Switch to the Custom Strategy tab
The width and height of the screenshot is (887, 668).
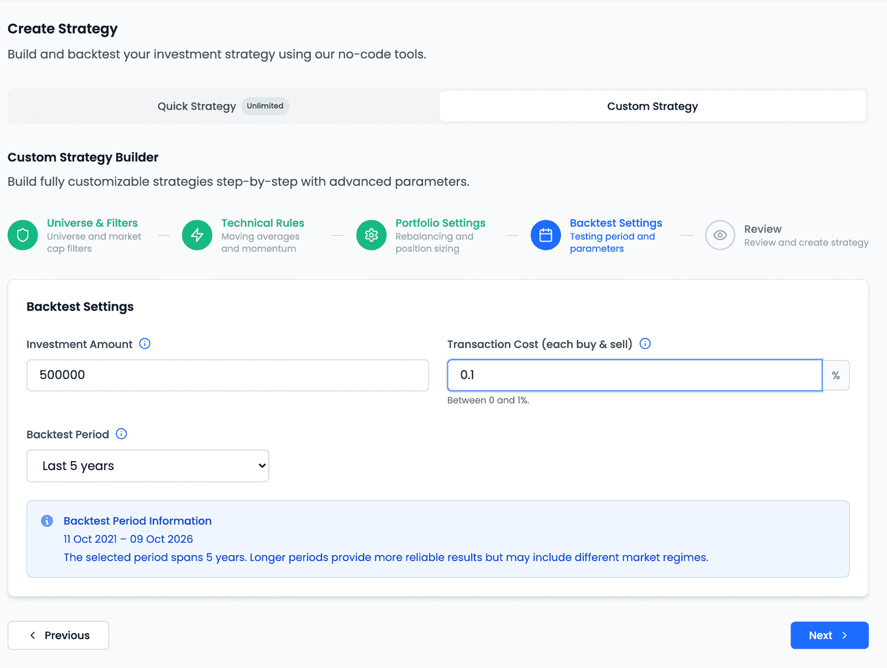tap(652, 106)
